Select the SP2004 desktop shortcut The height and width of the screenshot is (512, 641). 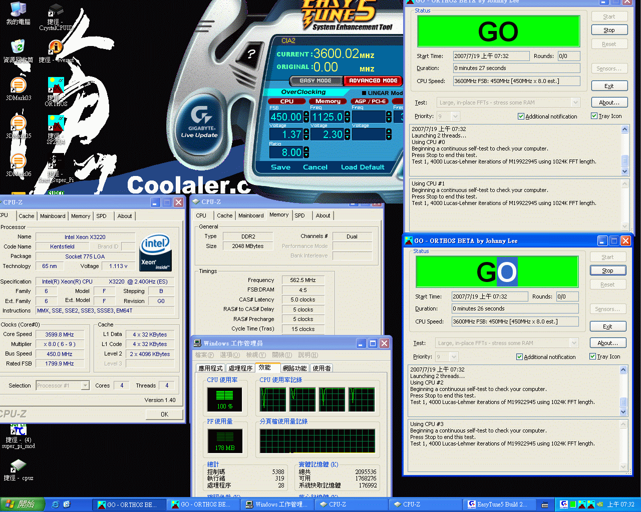pos(56,129)
